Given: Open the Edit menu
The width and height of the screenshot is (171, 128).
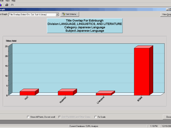Looking at the screenshot, I should 2,1.
